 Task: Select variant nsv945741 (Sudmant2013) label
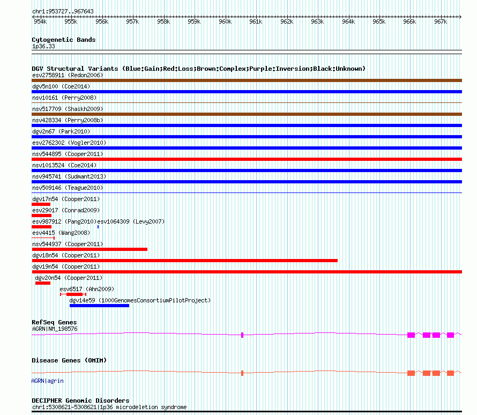(x=69, y=176)
